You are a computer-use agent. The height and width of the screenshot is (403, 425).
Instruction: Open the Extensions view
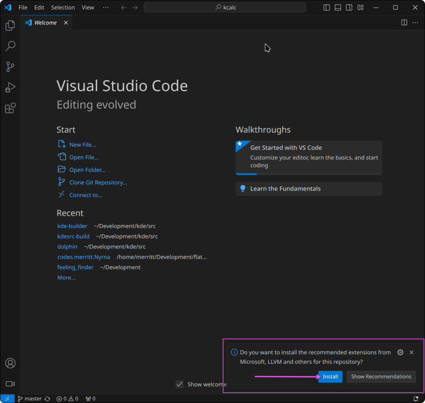tap(10, 108)
